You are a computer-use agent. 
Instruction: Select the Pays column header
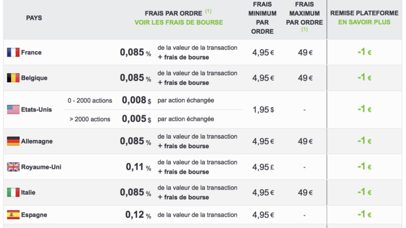click(34, 18)
